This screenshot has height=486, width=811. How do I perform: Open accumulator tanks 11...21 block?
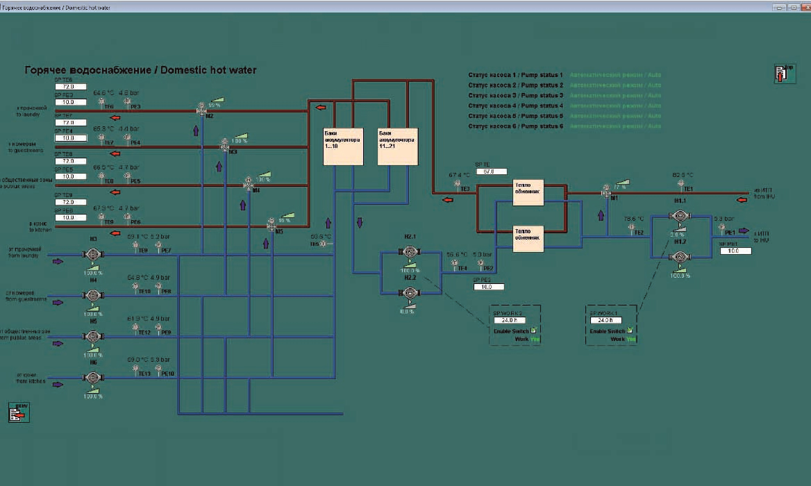coord(397,146)
